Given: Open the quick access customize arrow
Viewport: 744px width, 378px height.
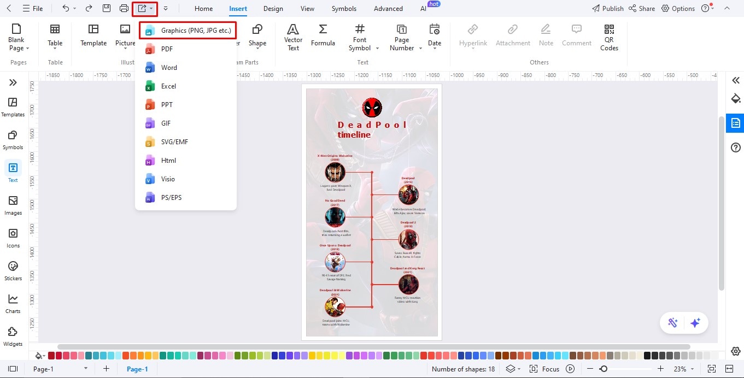Looking at the screenshot, I should click(165, 9).
